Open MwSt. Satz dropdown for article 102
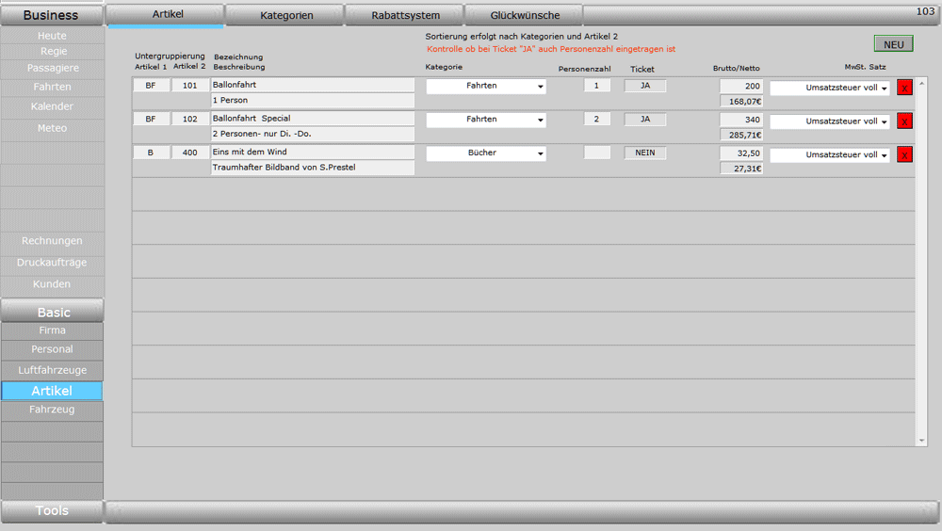 click(x=830, y=121)
